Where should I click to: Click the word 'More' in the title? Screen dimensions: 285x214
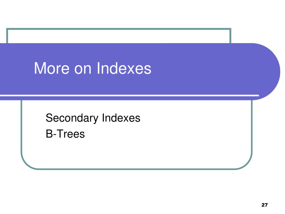tap(51, 68)
